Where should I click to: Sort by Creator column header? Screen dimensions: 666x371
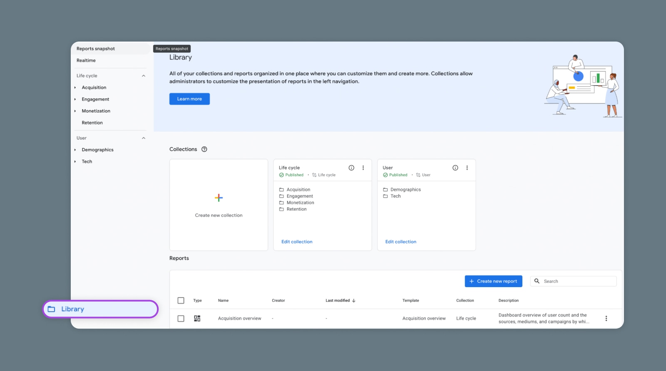click(278, 300)
